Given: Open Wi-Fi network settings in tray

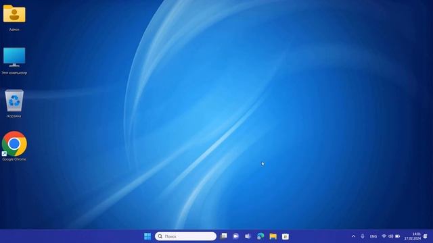Looking at the screenshot, I should coord(384,236).
